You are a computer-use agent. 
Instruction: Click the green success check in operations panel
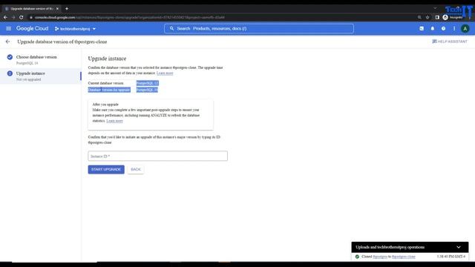pos(357,257)
